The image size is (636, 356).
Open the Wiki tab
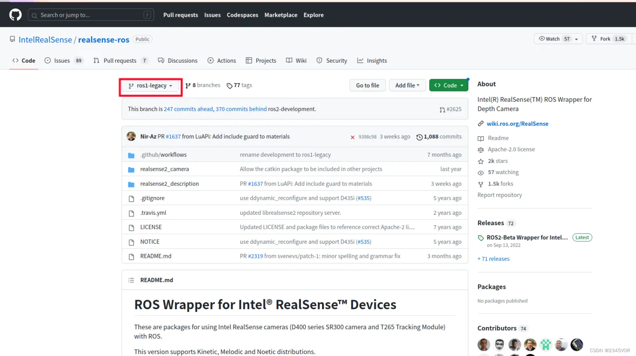(296, 60)
